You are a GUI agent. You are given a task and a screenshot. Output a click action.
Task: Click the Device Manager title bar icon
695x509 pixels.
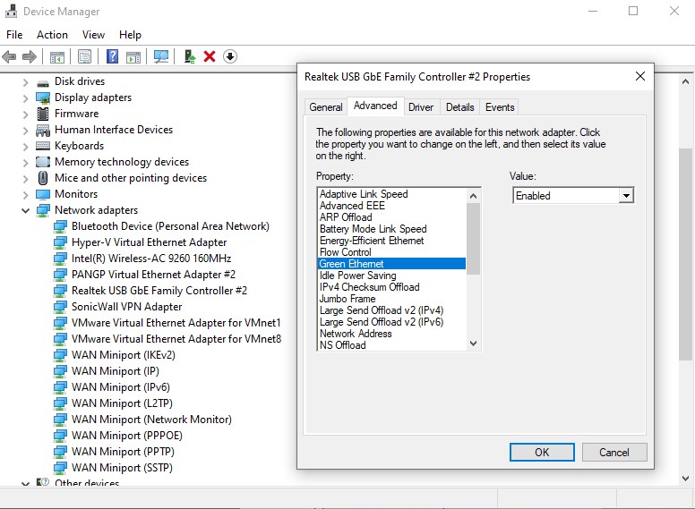(x=11, y=11)
